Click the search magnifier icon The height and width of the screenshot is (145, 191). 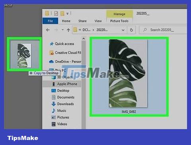(x=145, y=30)
